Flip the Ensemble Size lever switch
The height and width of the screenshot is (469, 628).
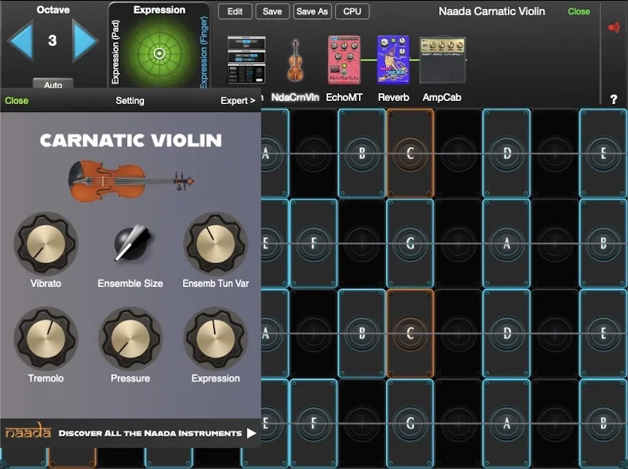132,242
